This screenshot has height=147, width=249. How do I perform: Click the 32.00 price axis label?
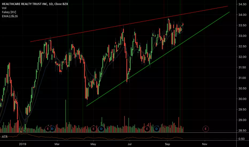click(242, 57)
